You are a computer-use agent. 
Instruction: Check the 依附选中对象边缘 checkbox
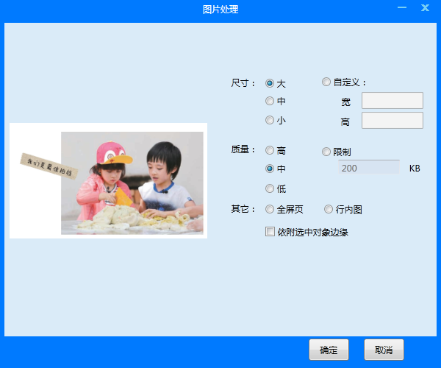point(270,232)
